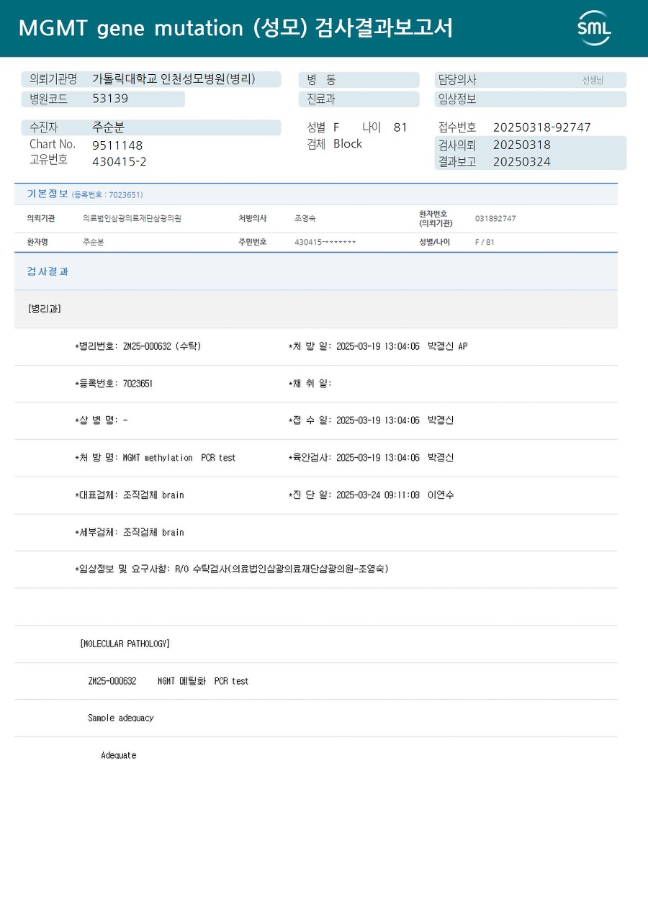Click 환자번호 value '031892747'
Viewport: 648px width, 915px height.
click(495, 218)
